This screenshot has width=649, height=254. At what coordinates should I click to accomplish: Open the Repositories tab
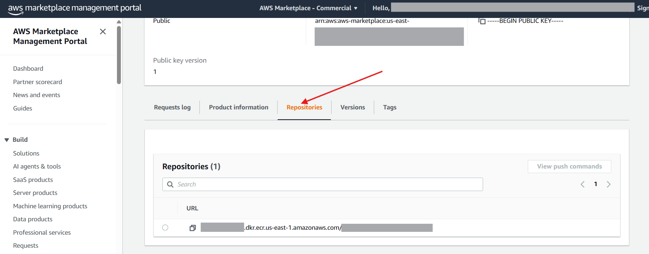pyautogui.click(x=304, y=107)
